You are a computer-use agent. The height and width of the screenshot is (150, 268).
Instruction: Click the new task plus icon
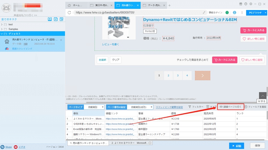56,19
